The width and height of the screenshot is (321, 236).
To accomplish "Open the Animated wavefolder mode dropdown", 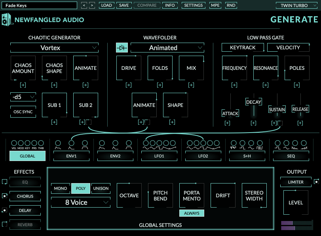I will pos(167,47).
